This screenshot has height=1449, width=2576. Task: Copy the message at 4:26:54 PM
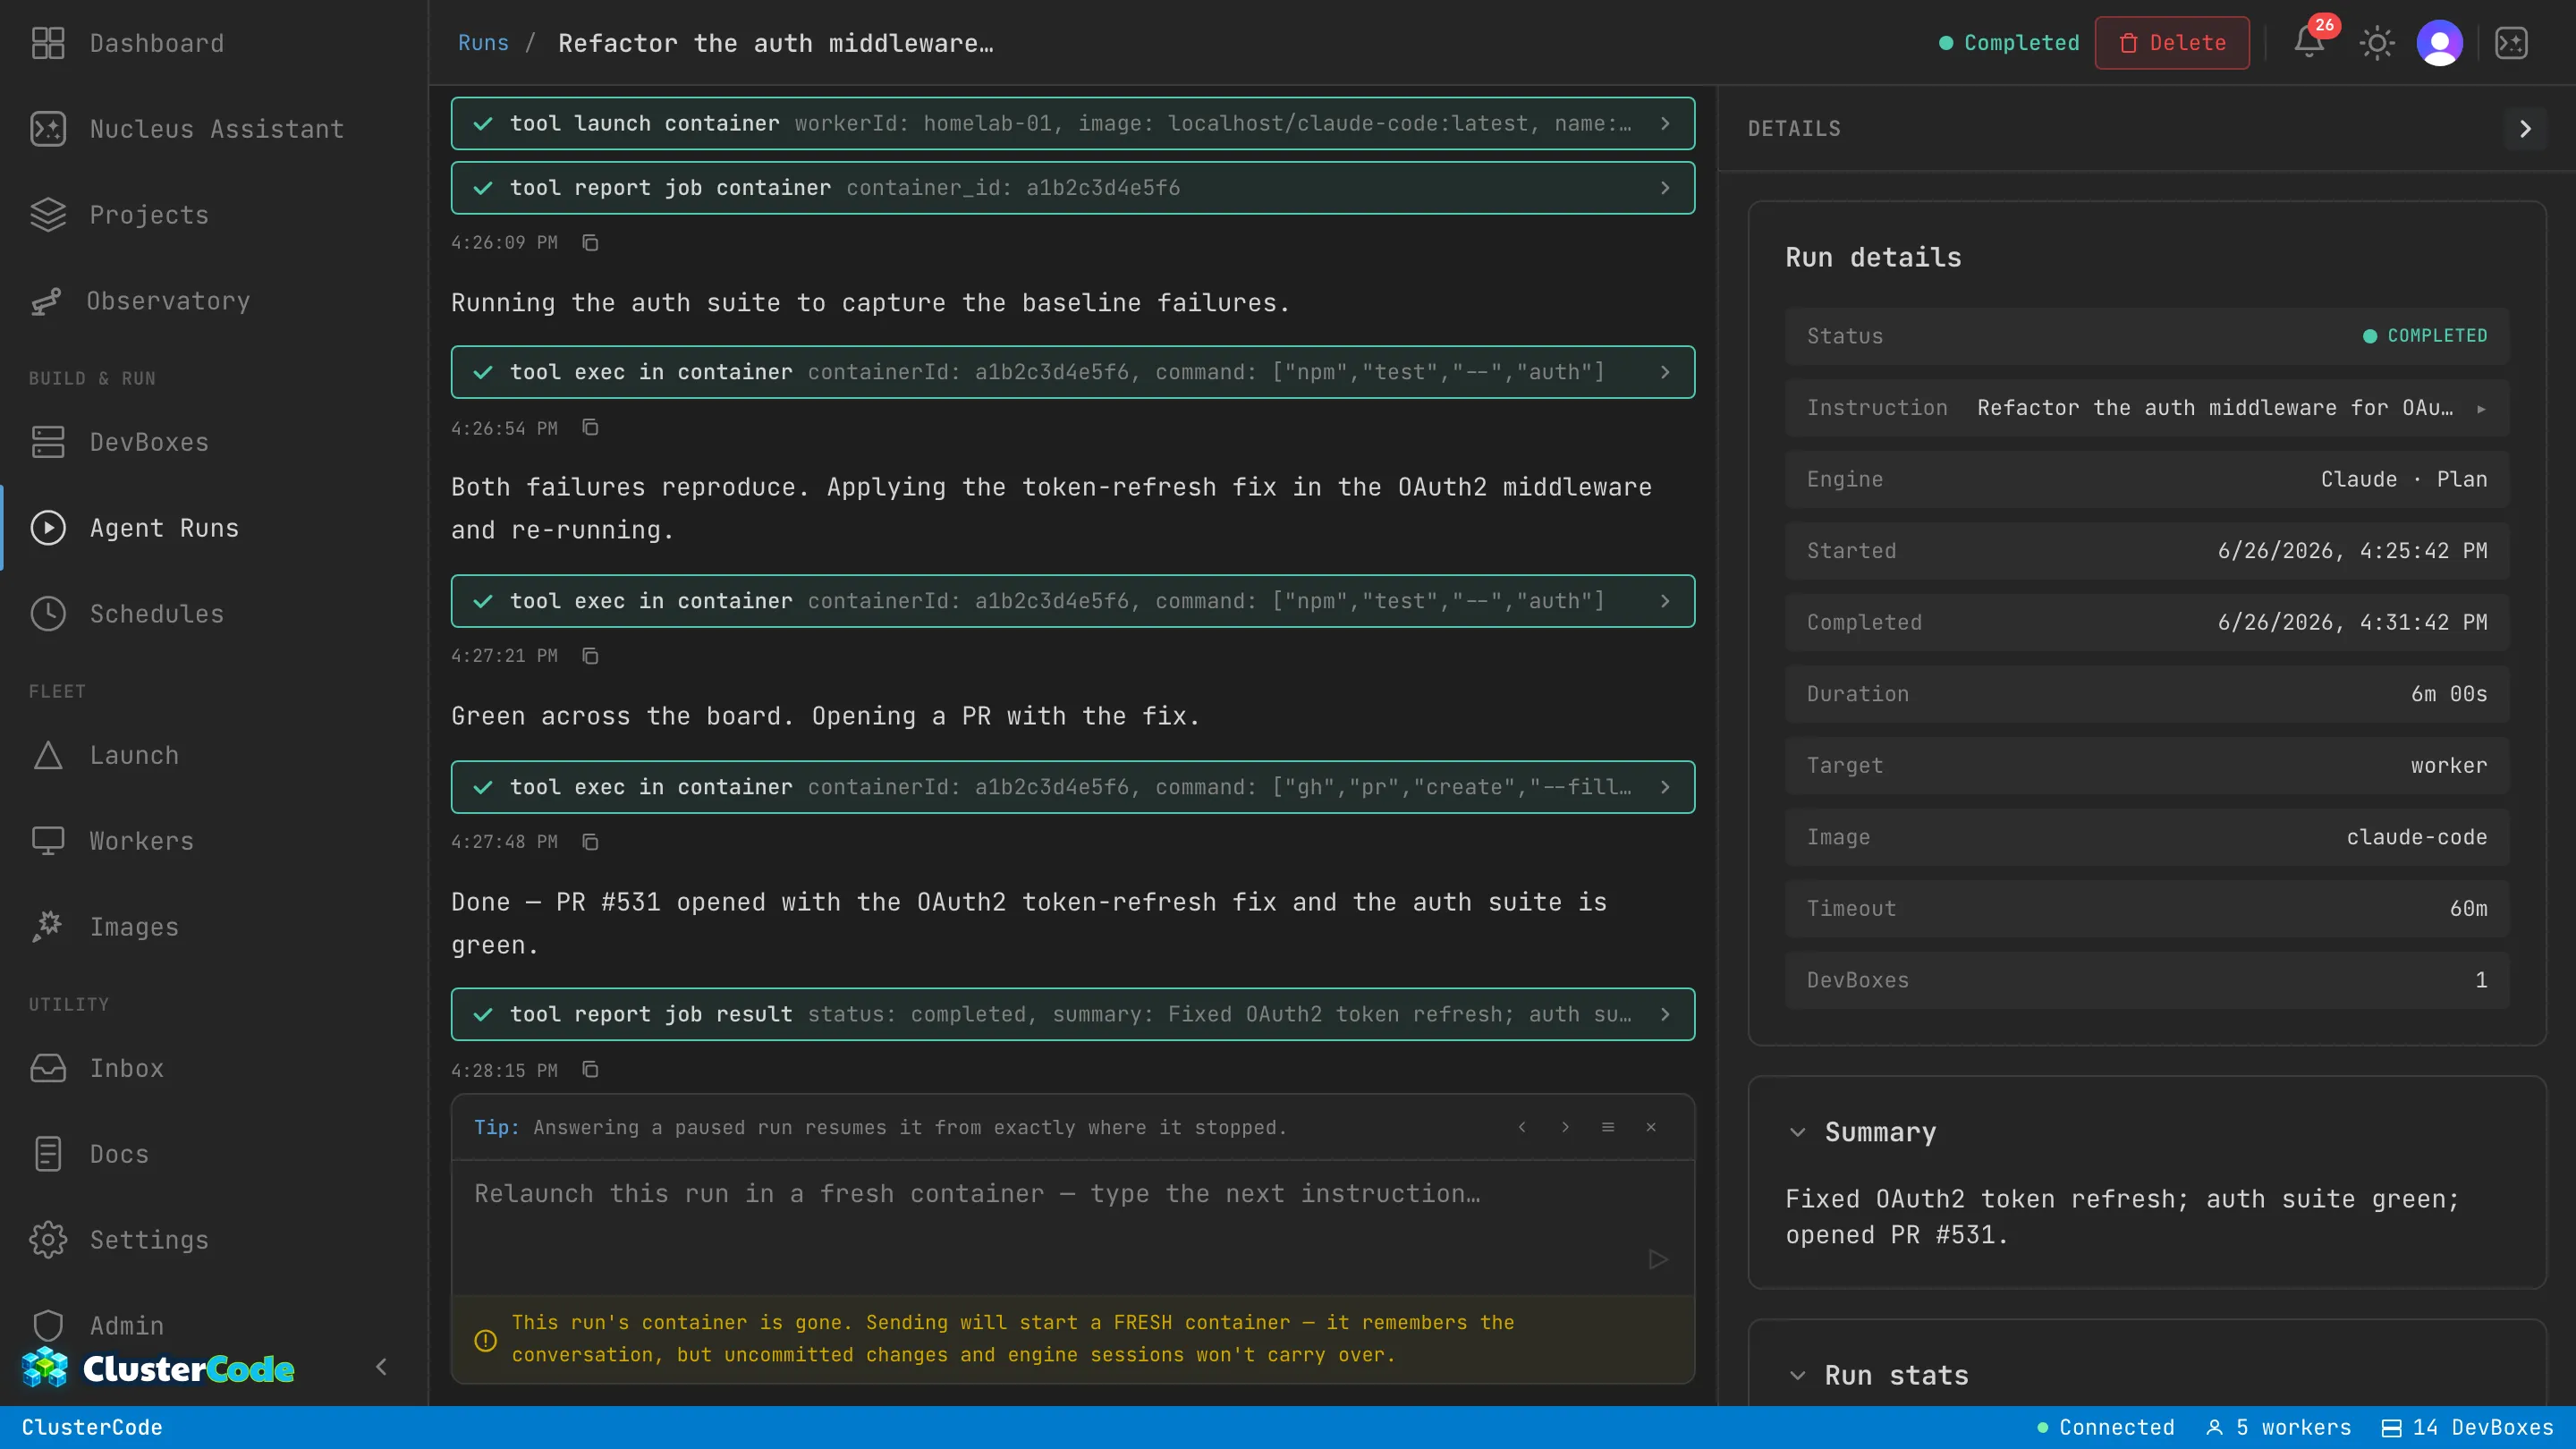(x=590, y=428)
